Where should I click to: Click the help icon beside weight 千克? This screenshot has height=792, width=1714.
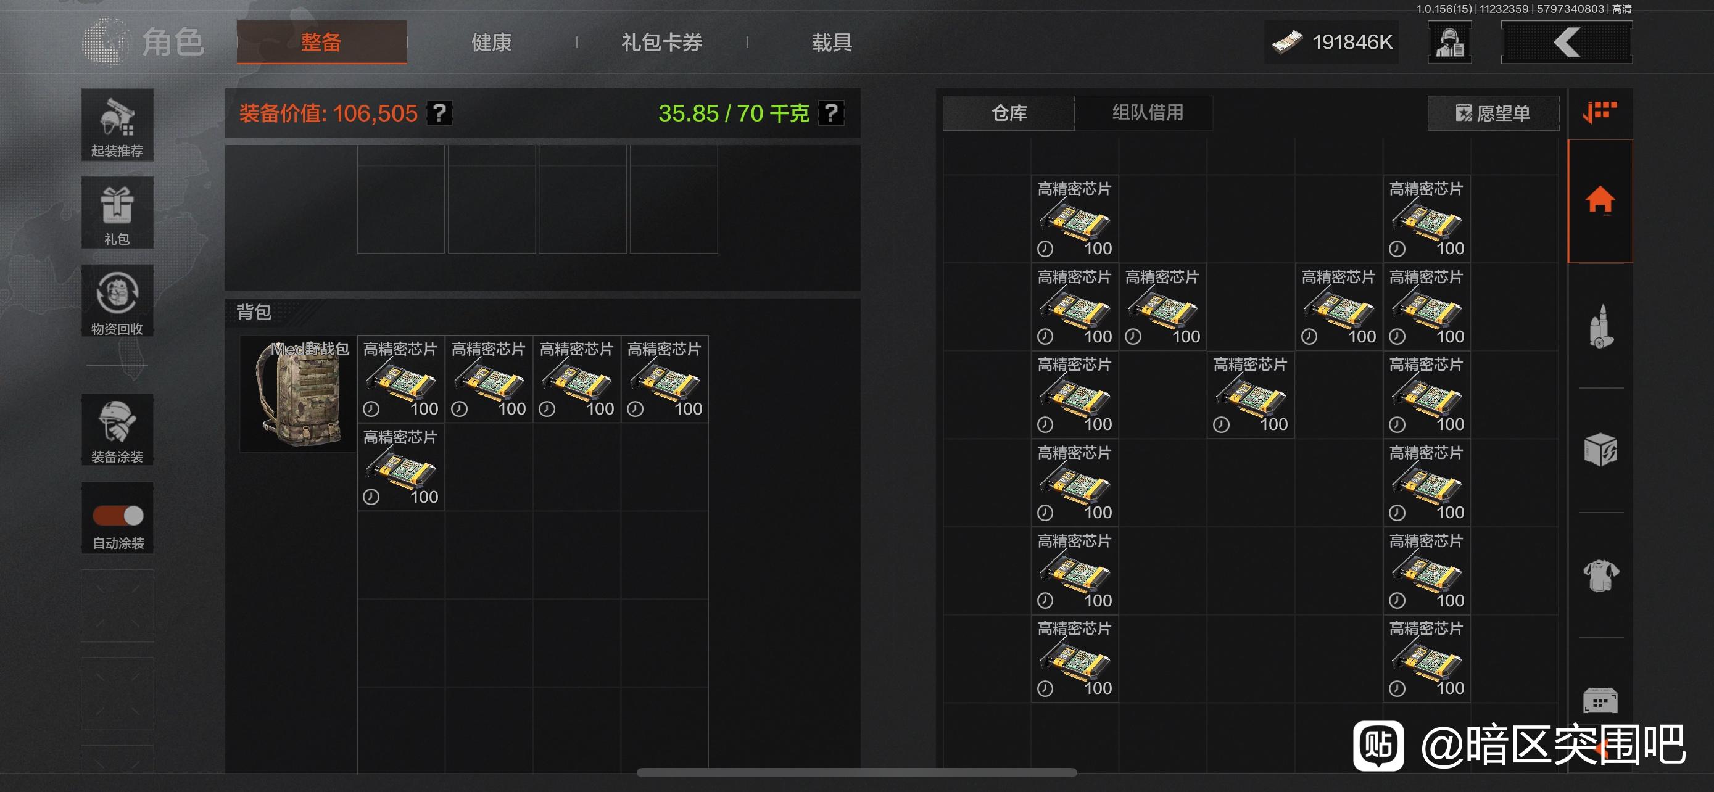click(x=831, y=113)
